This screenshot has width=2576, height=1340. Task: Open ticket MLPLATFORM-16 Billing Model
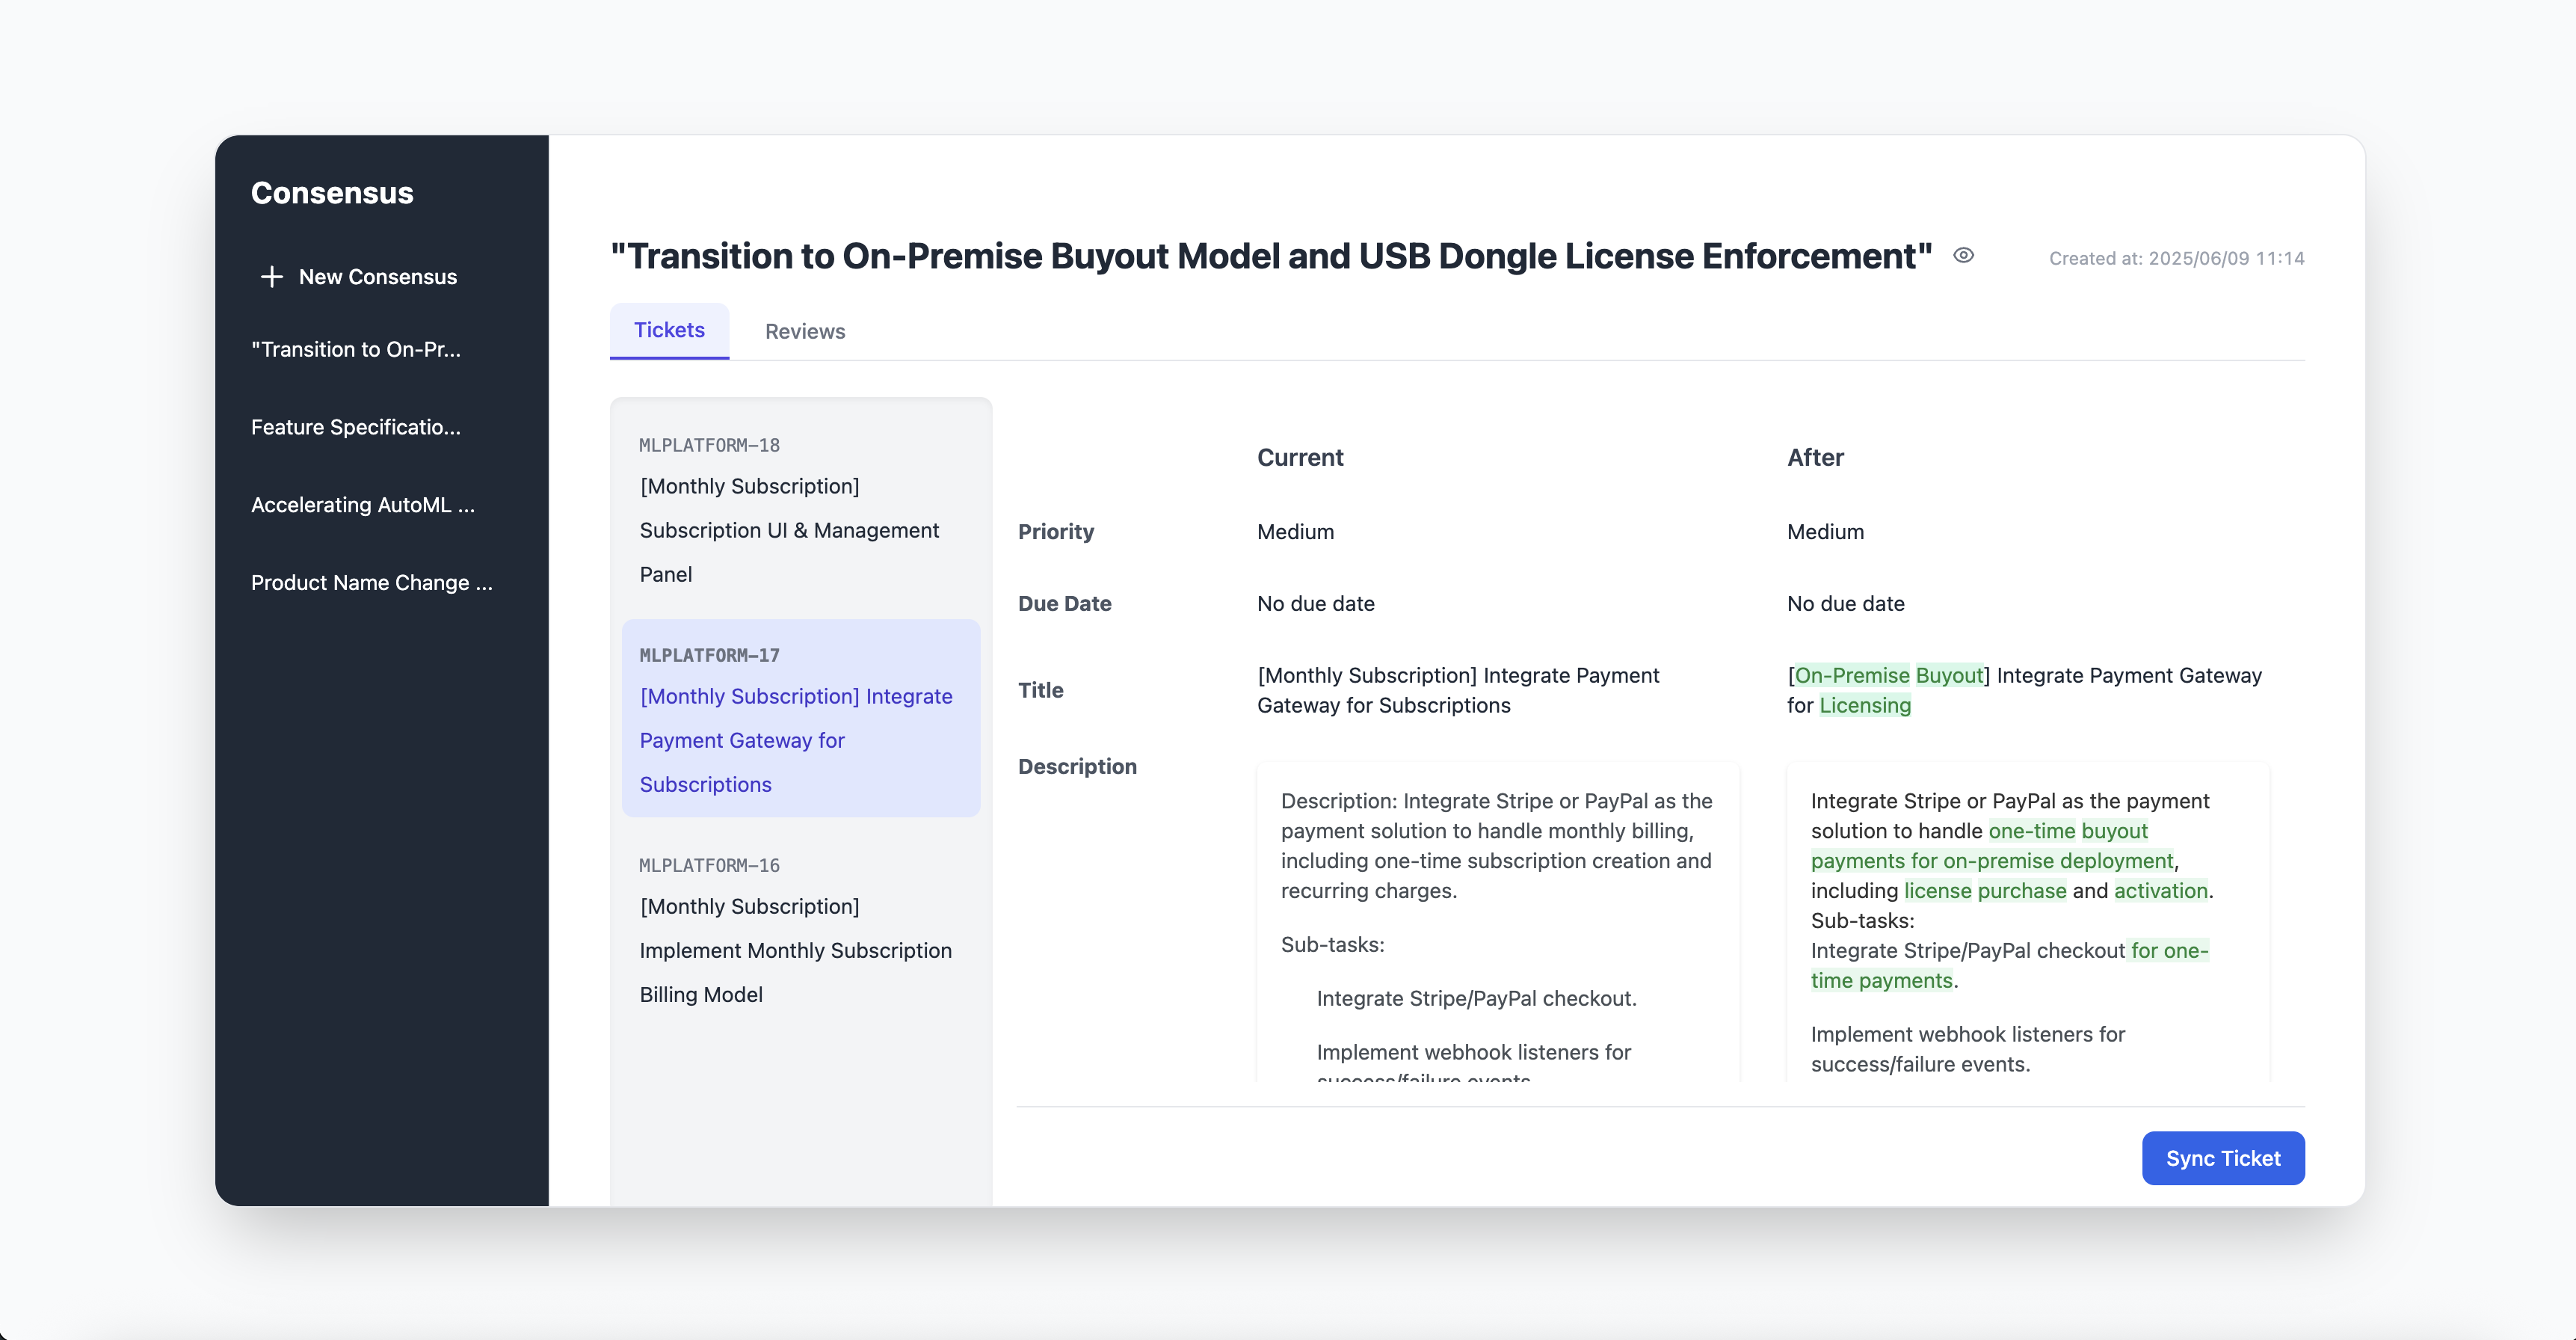click(x=800, y=930)
